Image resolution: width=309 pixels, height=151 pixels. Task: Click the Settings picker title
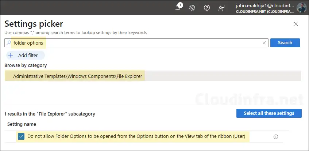click(x=34, y=24)
